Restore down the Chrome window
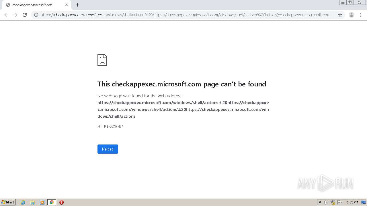The width and height of the screenshot is (367, 206). click(350, 3)
